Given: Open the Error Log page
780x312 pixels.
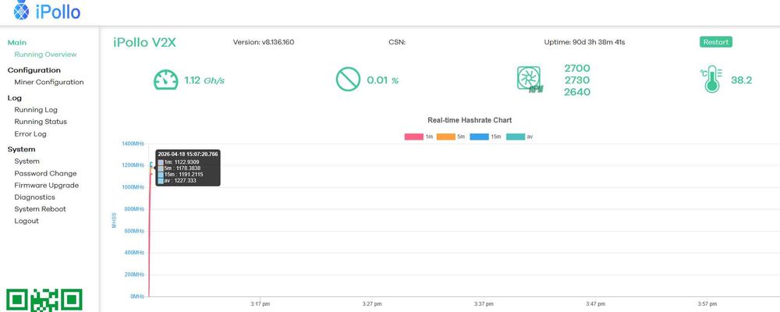Looking at the screenshot, I should pyautogui.click(x=30, y=134).
